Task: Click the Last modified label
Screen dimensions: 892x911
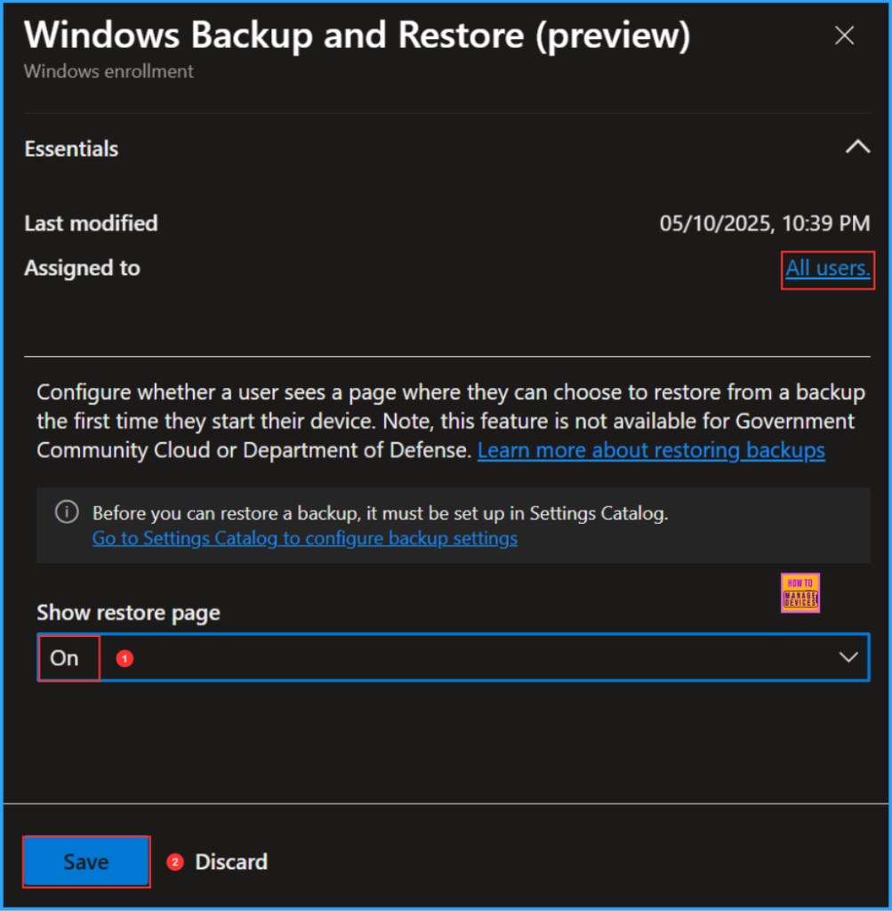Action: pyautogui.click(x=92, y=223)
